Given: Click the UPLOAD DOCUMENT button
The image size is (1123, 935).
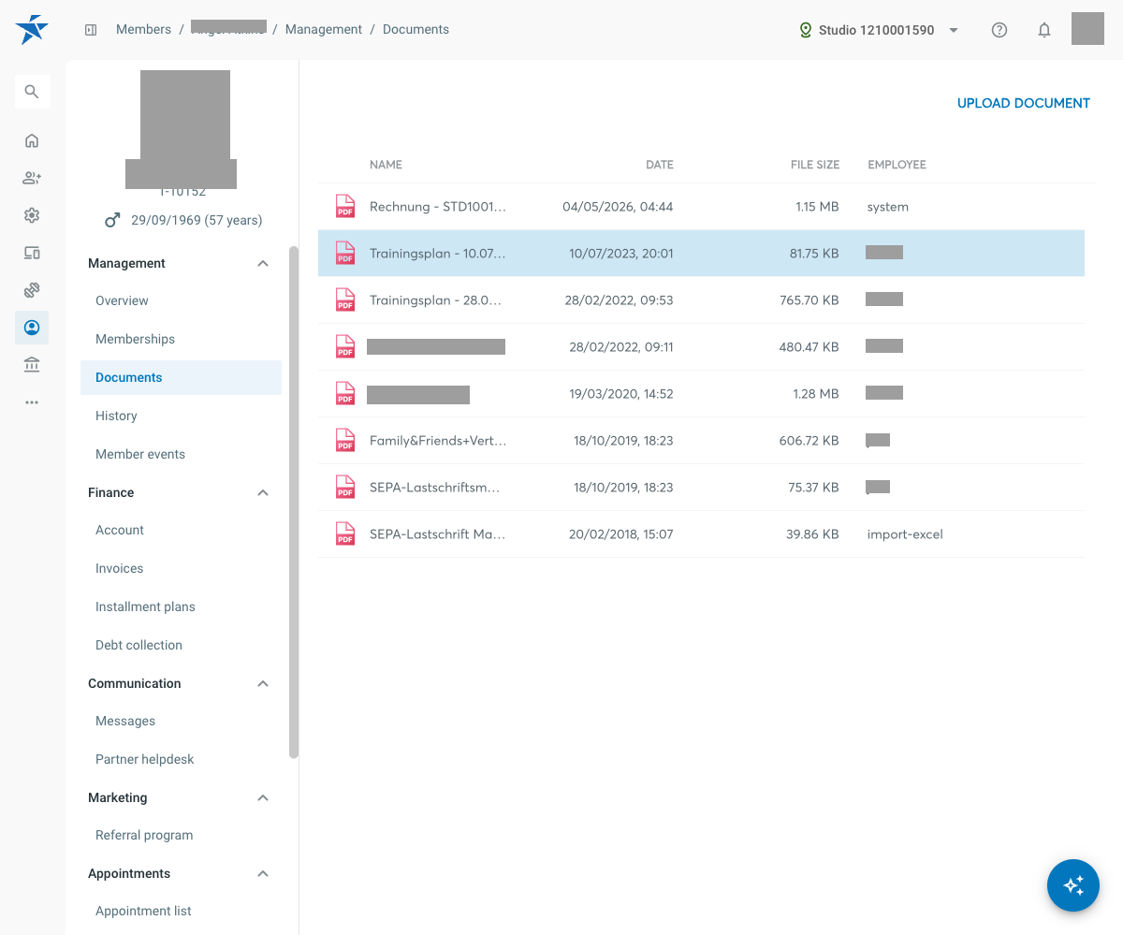Looking at the screenshot, I should pos(1024,103).
